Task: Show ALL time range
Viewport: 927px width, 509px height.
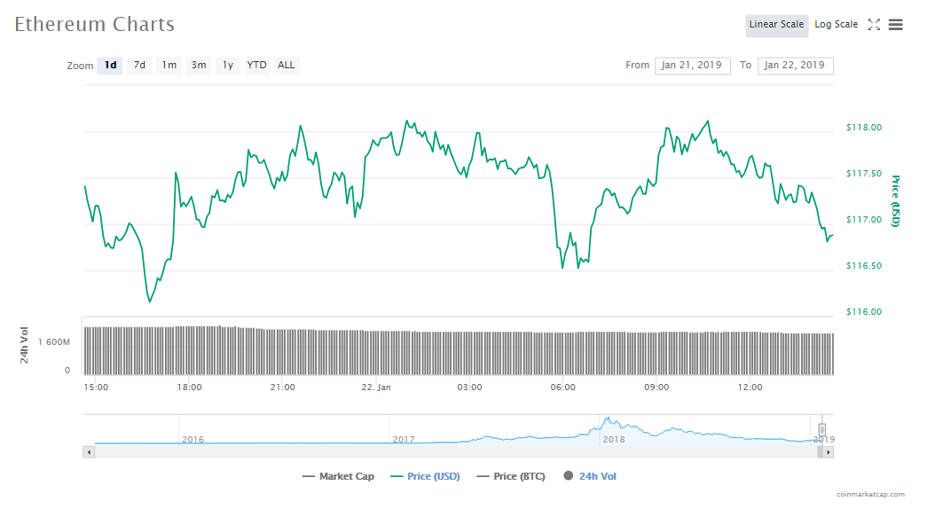Action: tap(287, 66)
